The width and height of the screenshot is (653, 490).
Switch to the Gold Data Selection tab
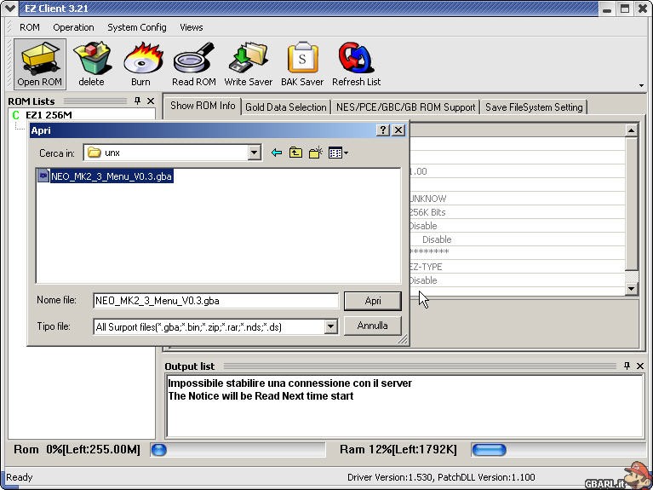coord(286,107)
